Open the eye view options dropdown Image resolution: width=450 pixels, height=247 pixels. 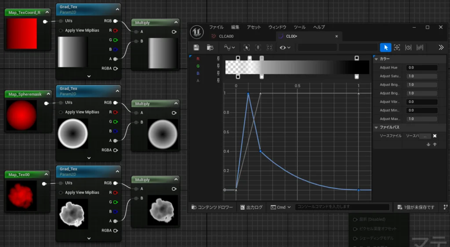(x=284, y=47)
